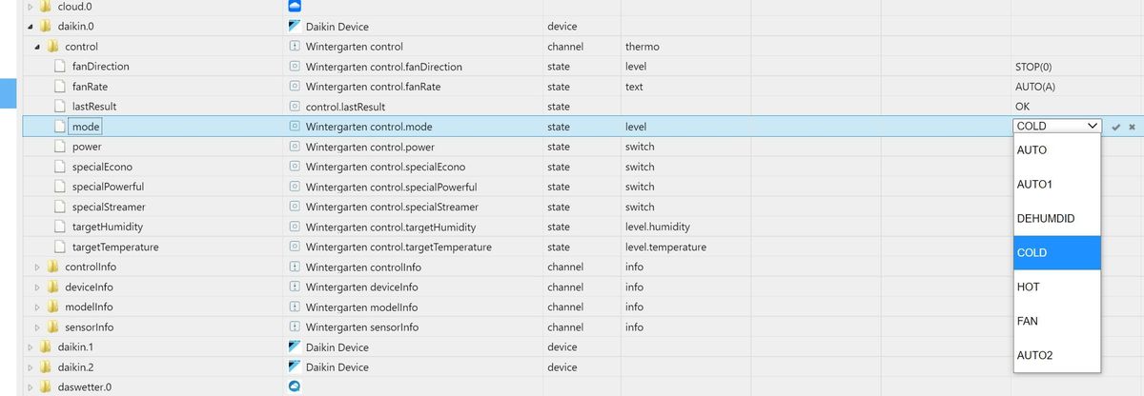Select the specialPowerful state row

(108, 187)
